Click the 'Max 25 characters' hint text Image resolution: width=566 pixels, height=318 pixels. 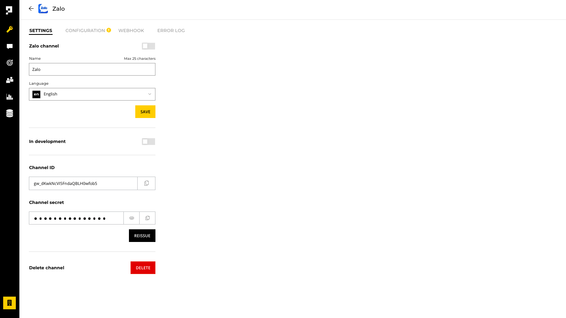tap(140, 59)
